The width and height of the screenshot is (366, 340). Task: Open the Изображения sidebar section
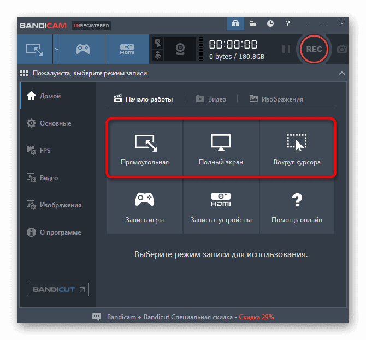[x=58, y=205]
